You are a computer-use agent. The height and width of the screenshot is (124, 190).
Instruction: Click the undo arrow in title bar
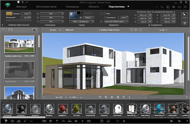[22, 2]
